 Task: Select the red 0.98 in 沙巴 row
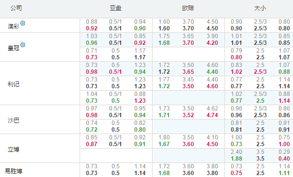coord(92,115)
